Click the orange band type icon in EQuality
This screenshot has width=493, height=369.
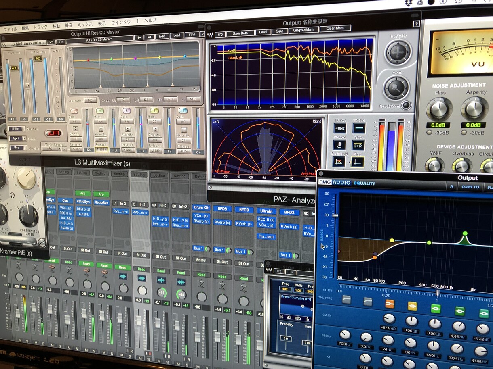pos(390,304)
